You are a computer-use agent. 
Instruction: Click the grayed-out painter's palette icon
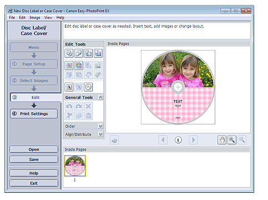click(x=98, y=75)
